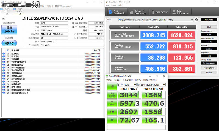Click the SMART row 09 status icon
The width and height of the screenshot is (219, 131).
tap(4, 76)
